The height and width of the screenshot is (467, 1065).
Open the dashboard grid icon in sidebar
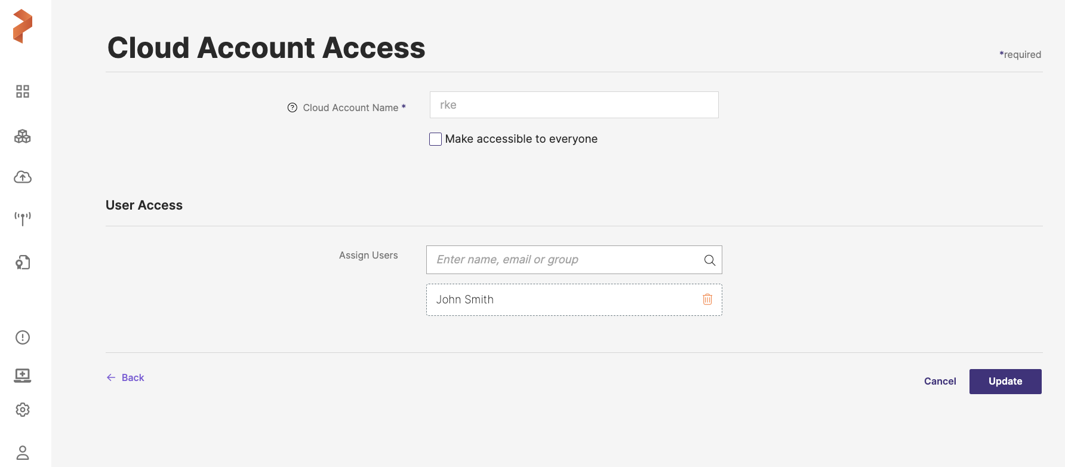pyautogui.click(x=23, y=91)
